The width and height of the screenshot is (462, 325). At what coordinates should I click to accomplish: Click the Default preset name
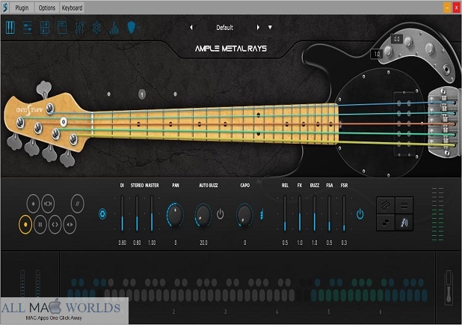click(224, 28)
